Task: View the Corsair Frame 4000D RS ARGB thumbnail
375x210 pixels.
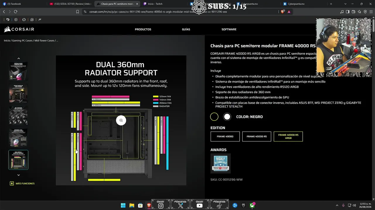Action: click(x=18, y=71)
